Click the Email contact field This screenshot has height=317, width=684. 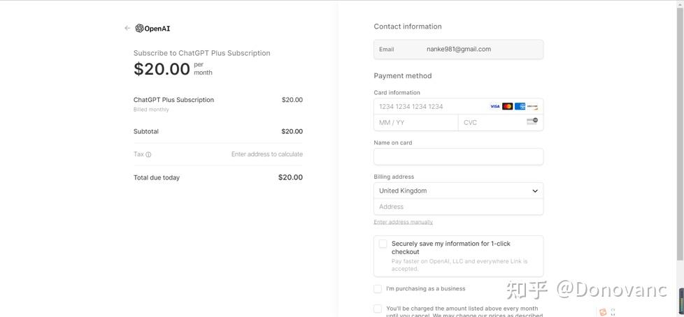click(x=458, y=50)
